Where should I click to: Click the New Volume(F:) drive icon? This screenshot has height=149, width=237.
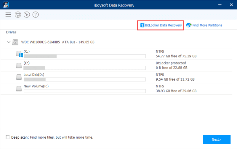(19, 89)
